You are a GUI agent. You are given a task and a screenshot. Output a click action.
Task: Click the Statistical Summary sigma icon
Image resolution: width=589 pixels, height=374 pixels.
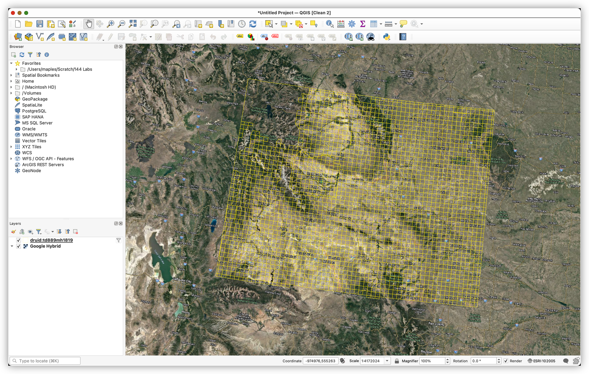[x=363, y=24]
